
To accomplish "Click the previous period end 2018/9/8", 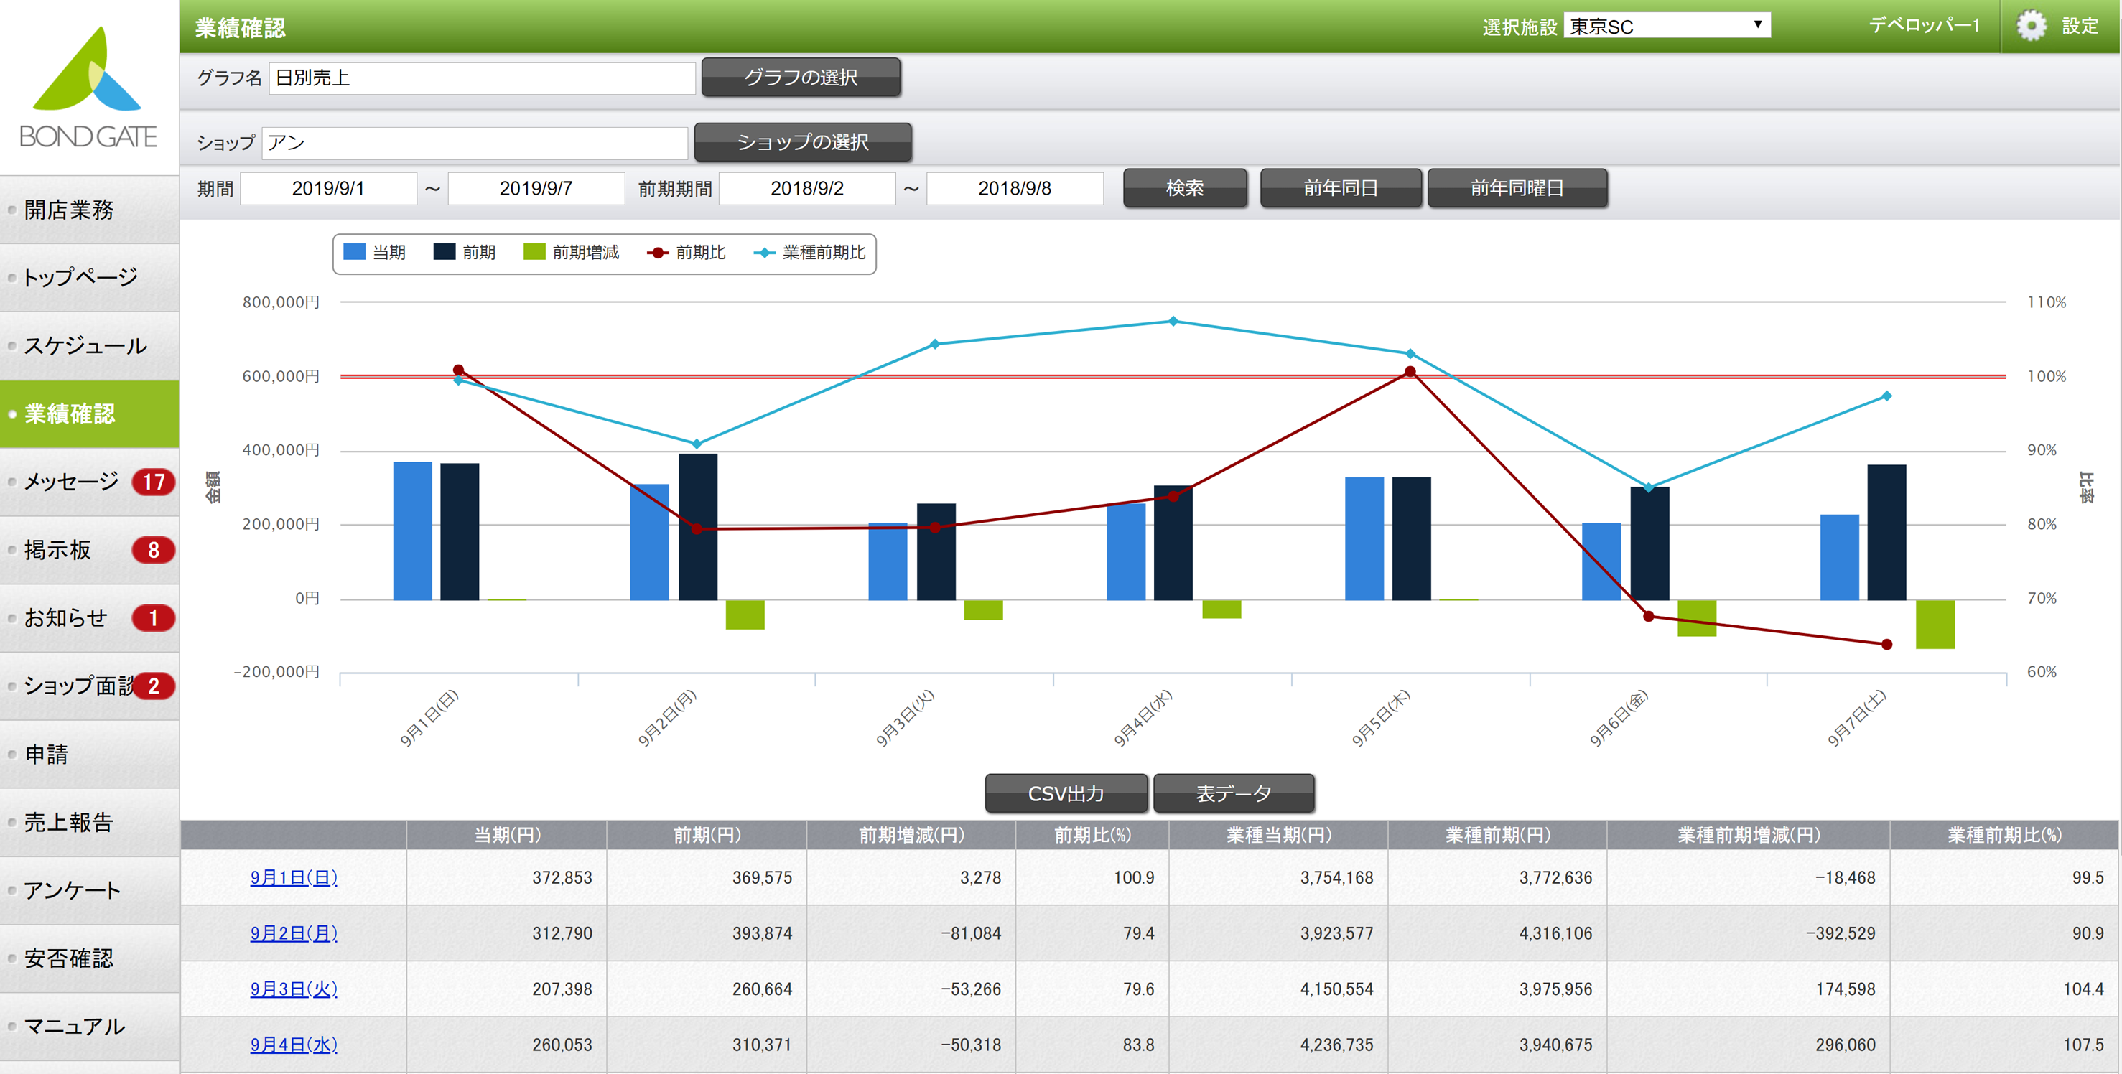I will click(1014, 189).
